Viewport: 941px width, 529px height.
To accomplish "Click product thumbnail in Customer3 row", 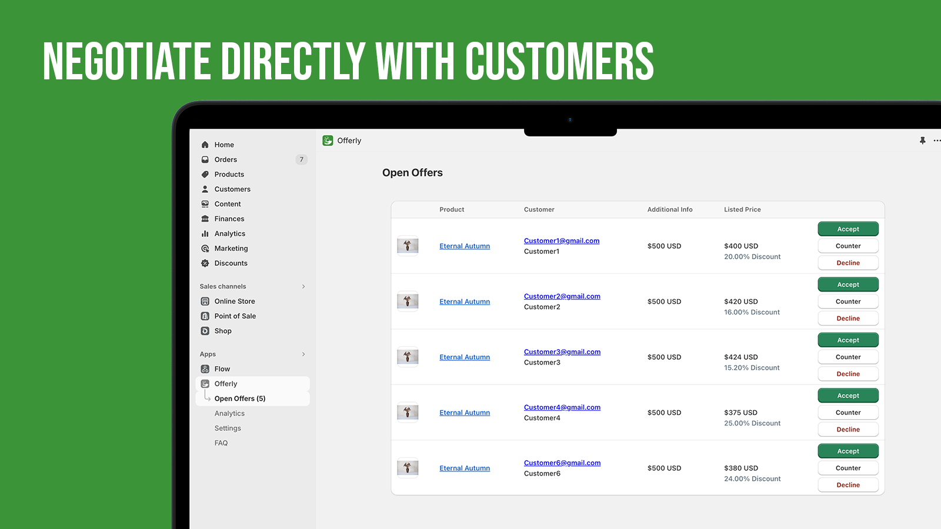I will click(408, 357).
